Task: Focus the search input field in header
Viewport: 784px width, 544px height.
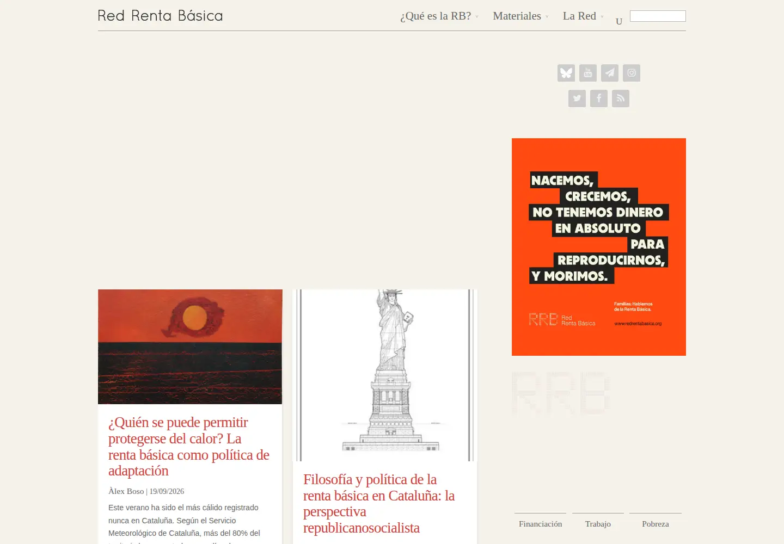Action: (x=658, y=16)
